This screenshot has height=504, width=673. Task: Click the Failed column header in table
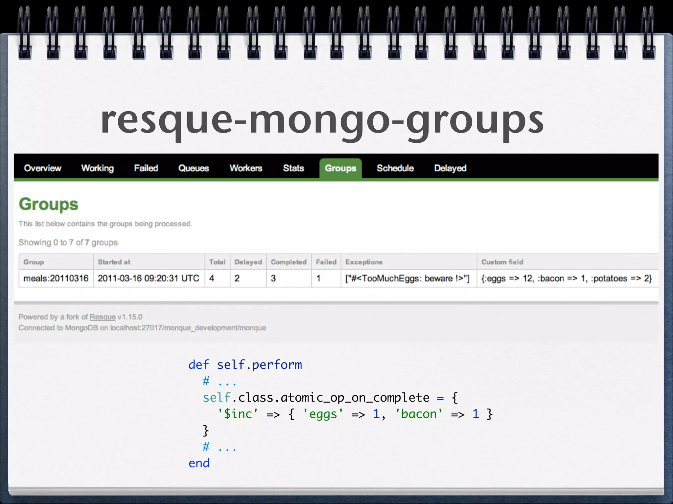[326, 262]
